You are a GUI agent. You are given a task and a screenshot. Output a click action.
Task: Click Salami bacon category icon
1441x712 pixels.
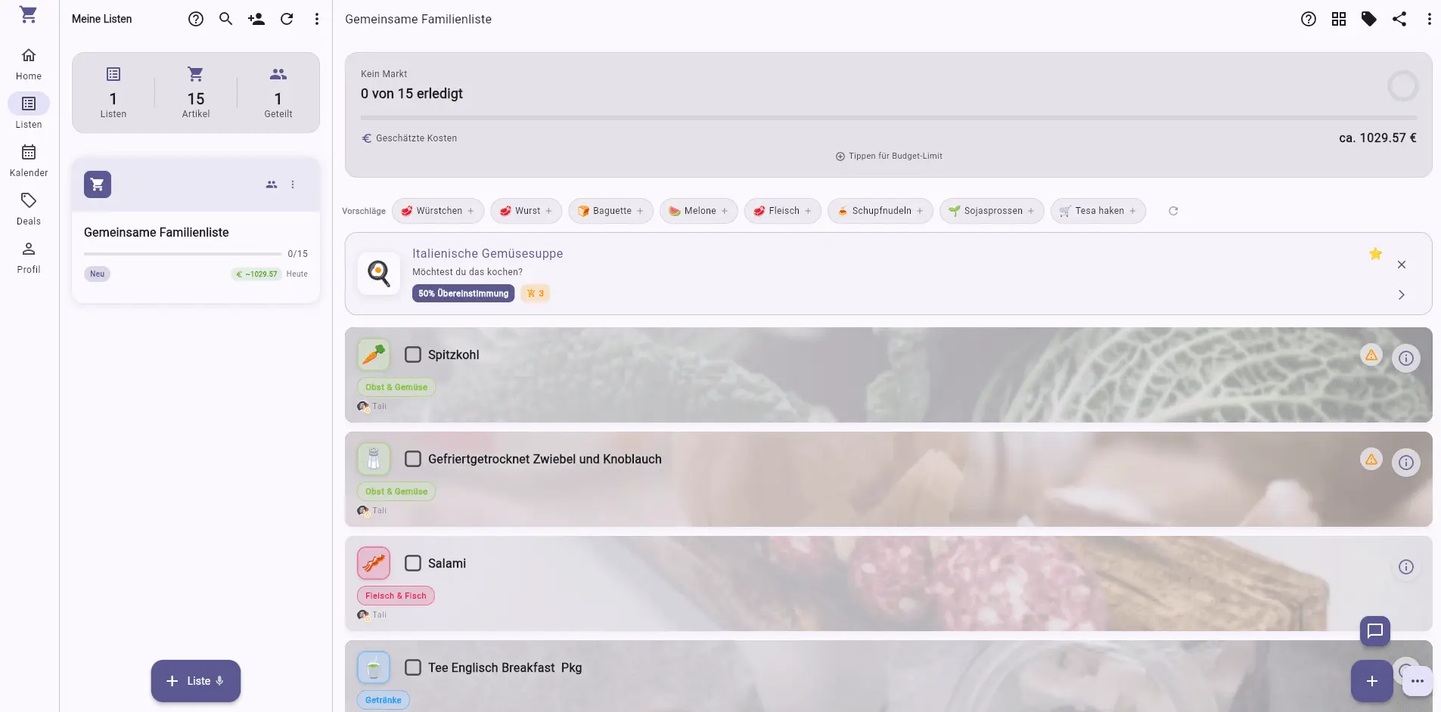click(374, 563)
